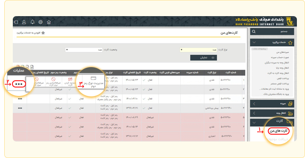The width and height of the screenshot is (305, 158).
Task: Choose 'غیرفعالسازی رمز دوم کارت' in popup
Action: 53,82
